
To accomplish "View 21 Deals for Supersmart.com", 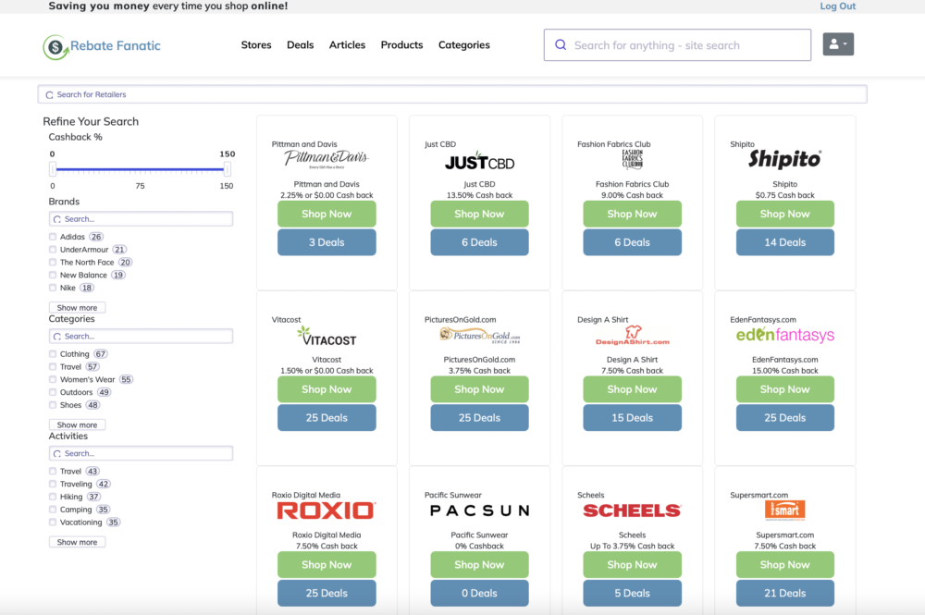I will (784, 593).
